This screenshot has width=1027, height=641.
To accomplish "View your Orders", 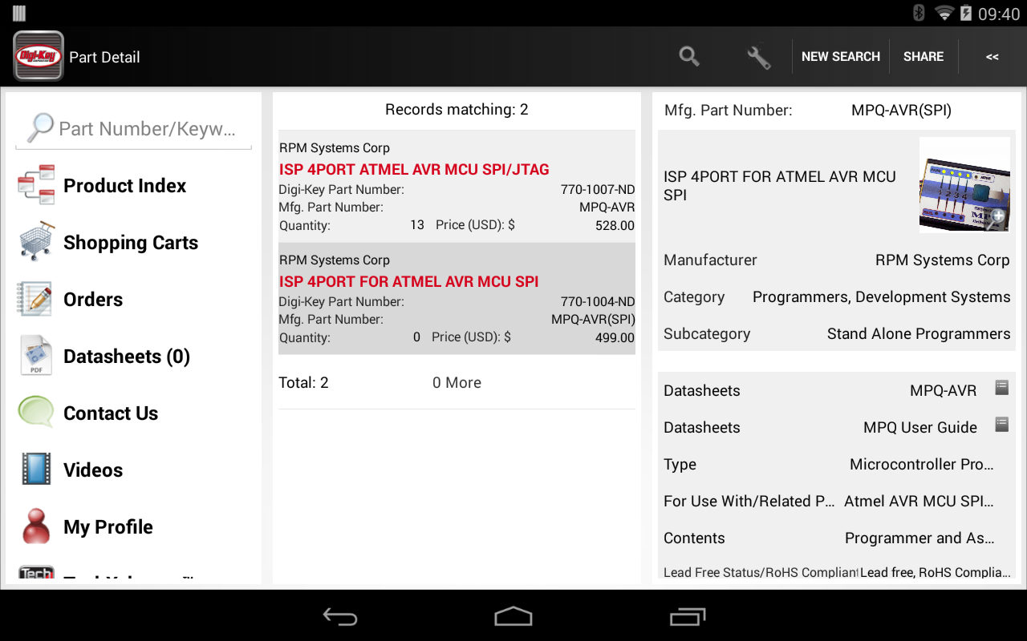I will tap(92, 299).
